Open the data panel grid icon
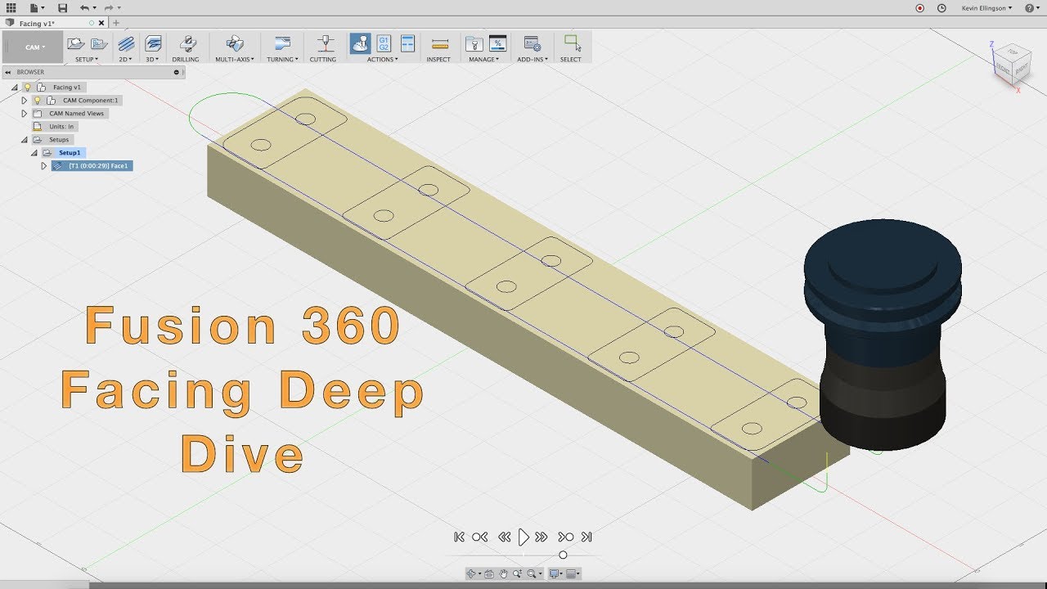 [x=11, y=7]
